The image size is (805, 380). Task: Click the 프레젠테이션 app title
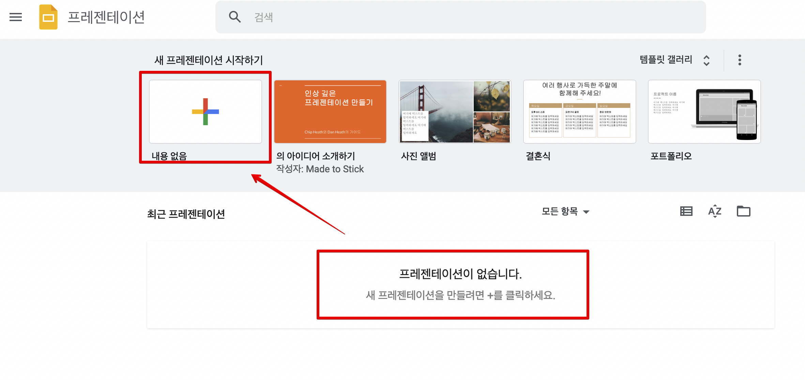[106, 17]
